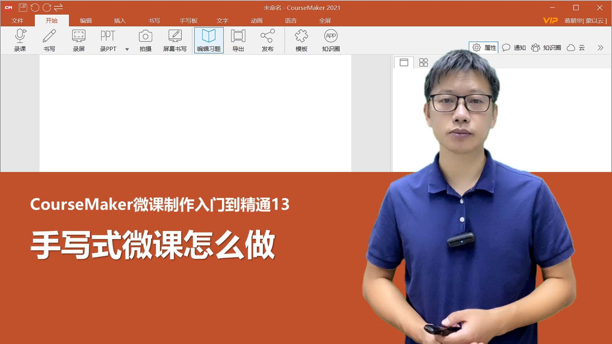Open the 动画 animation tab

coord(257,20)
